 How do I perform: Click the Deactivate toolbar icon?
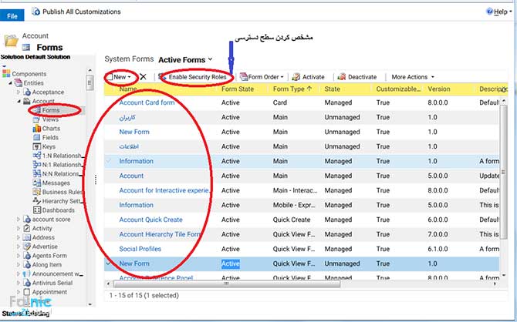(x=342, y=77)
